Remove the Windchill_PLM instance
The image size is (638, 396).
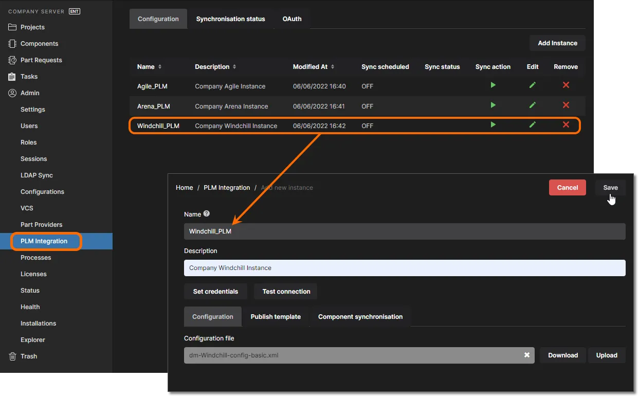click(566, 124)
